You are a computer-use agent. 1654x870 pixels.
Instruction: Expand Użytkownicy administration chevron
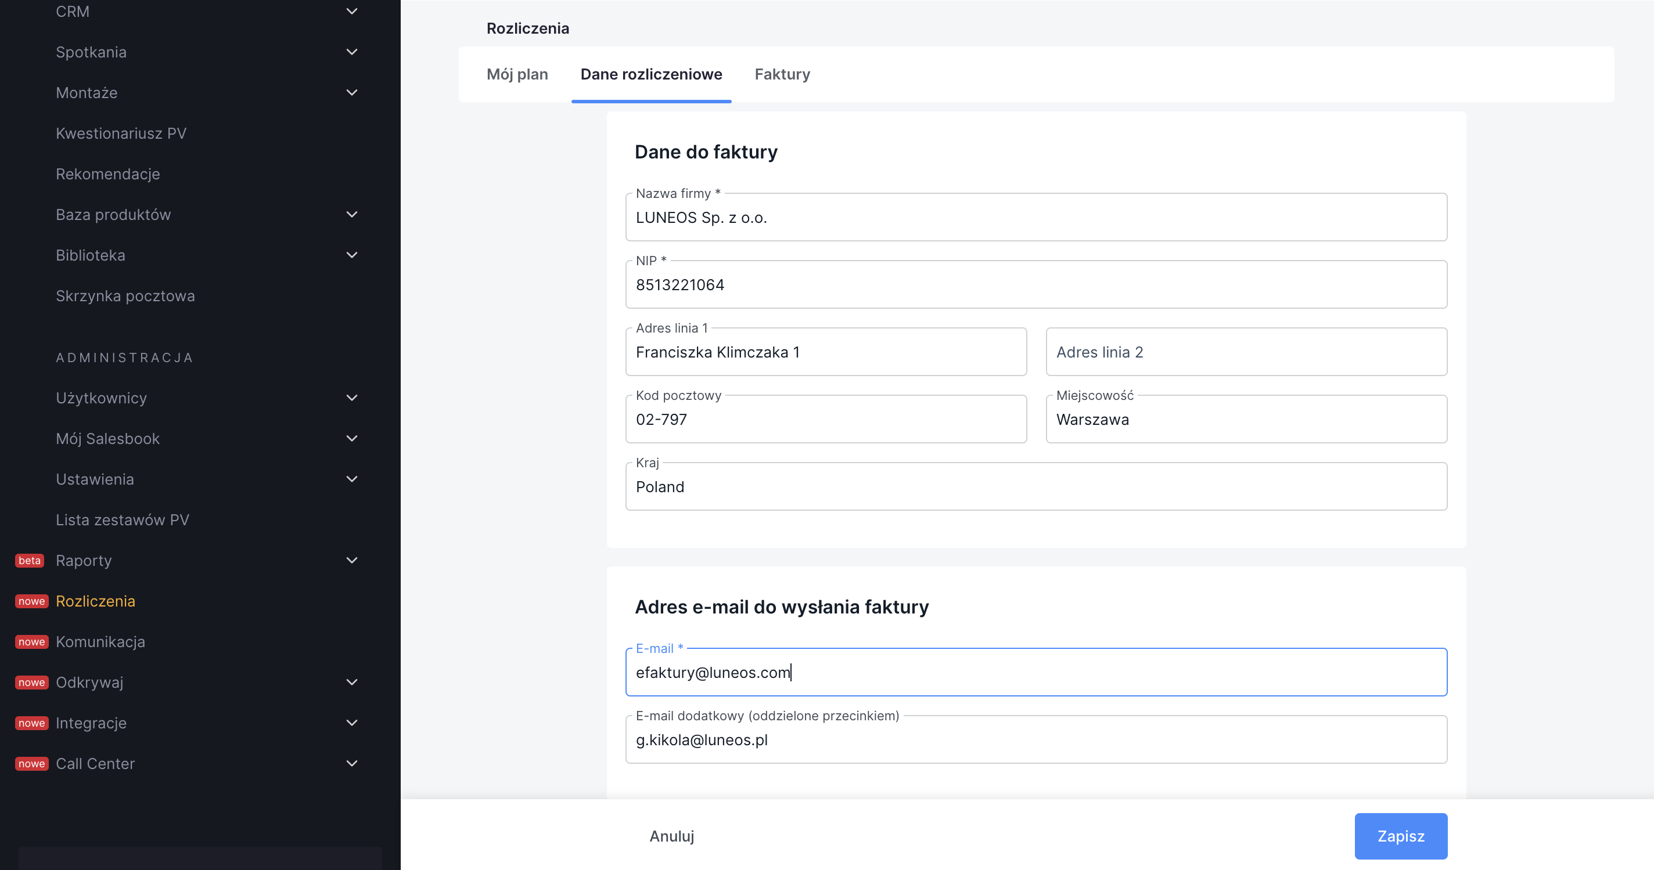[x=351, y=398]
